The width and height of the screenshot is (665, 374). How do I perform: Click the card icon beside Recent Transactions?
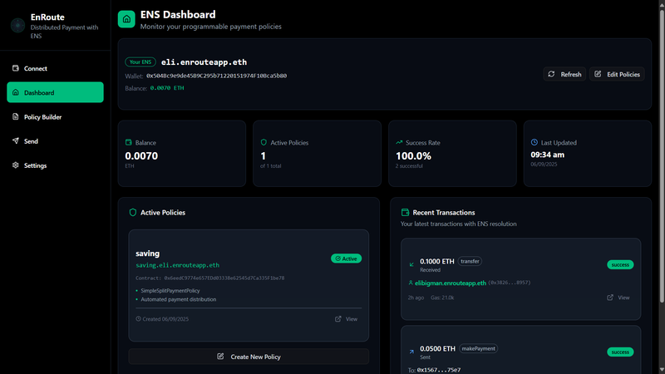pos(405,213)
